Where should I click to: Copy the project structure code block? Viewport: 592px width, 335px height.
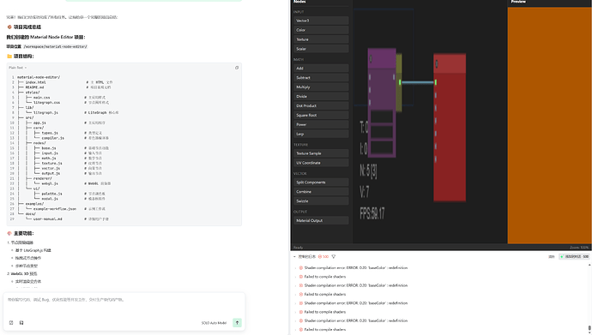pyautogui.click(x=237, y=68)
